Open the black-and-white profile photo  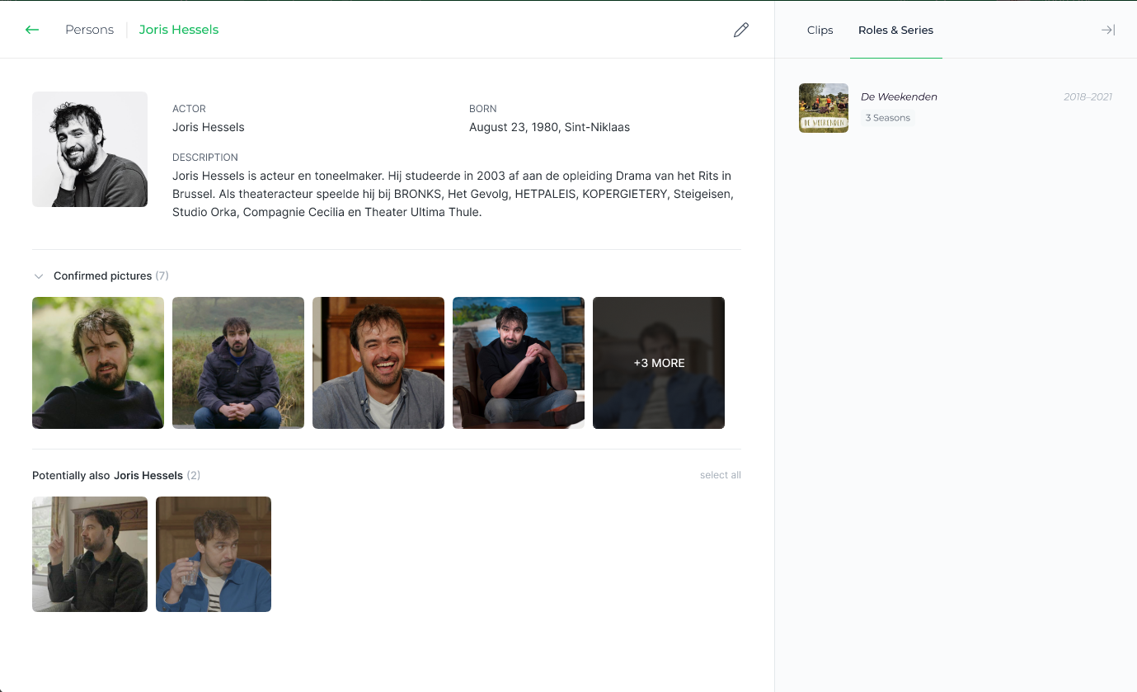[90, 149]
